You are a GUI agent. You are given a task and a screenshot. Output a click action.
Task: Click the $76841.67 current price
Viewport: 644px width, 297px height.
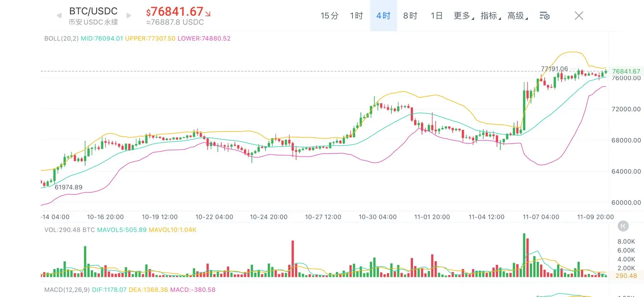tap(175, 12)
